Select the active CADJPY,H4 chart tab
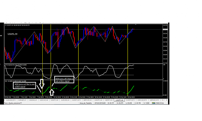This screenshot has height=121, width=202. (x=119, y=100)
